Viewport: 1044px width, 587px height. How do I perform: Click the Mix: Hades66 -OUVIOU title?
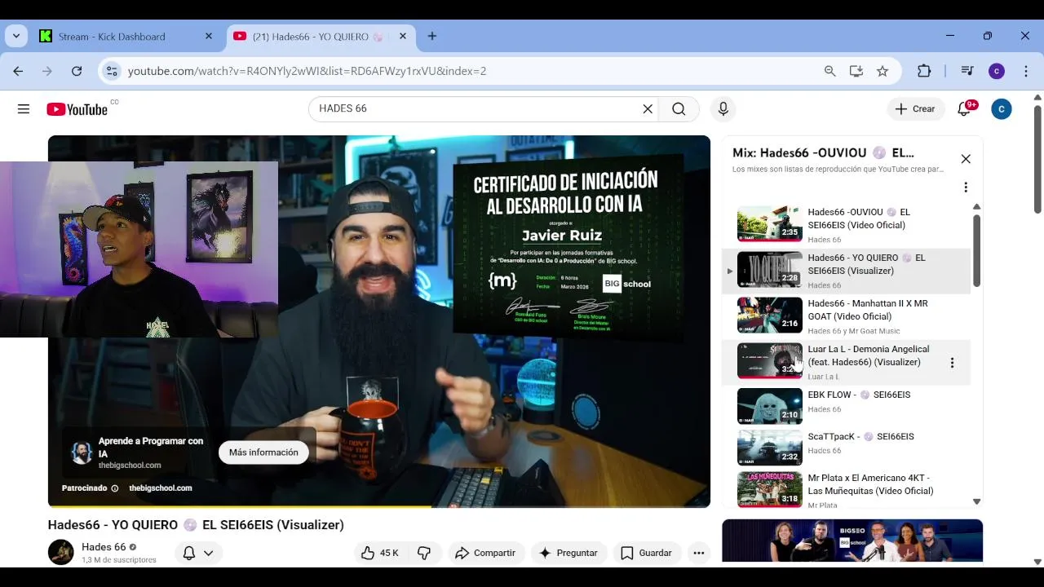tap(823, 152)
